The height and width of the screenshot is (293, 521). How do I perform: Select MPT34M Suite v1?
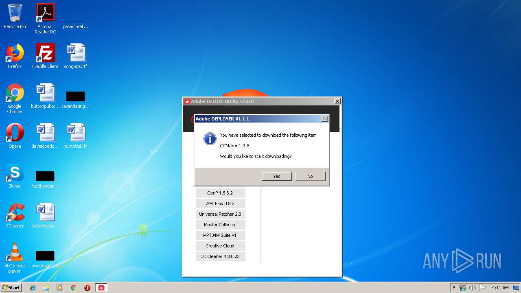pos(220,235)
